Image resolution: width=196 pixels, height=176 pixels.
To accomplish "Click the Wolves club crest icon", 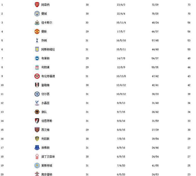I will 37,112.
